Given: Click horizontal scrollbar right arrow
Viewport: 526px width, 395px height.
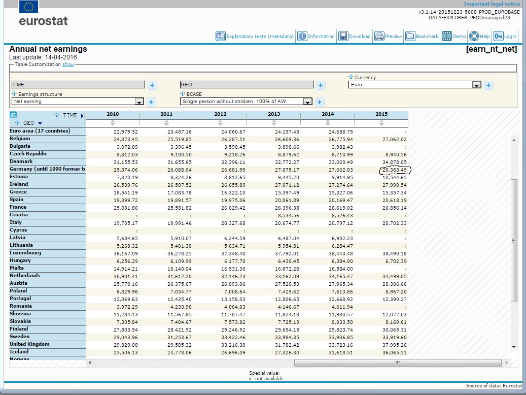Looking at the screenshot, I should point(507,363).
